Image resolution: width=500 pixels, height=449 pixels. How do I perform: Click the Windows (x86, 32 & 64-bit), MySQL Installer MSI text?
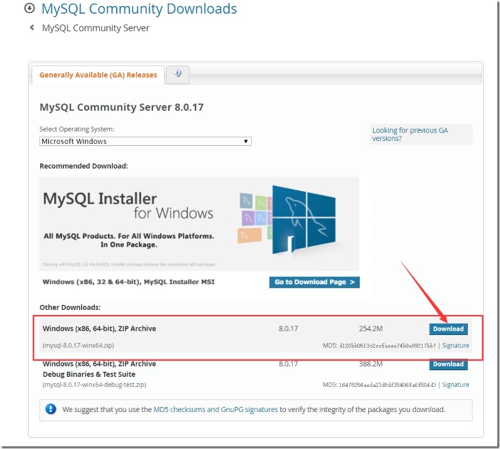tap(128, 282)
